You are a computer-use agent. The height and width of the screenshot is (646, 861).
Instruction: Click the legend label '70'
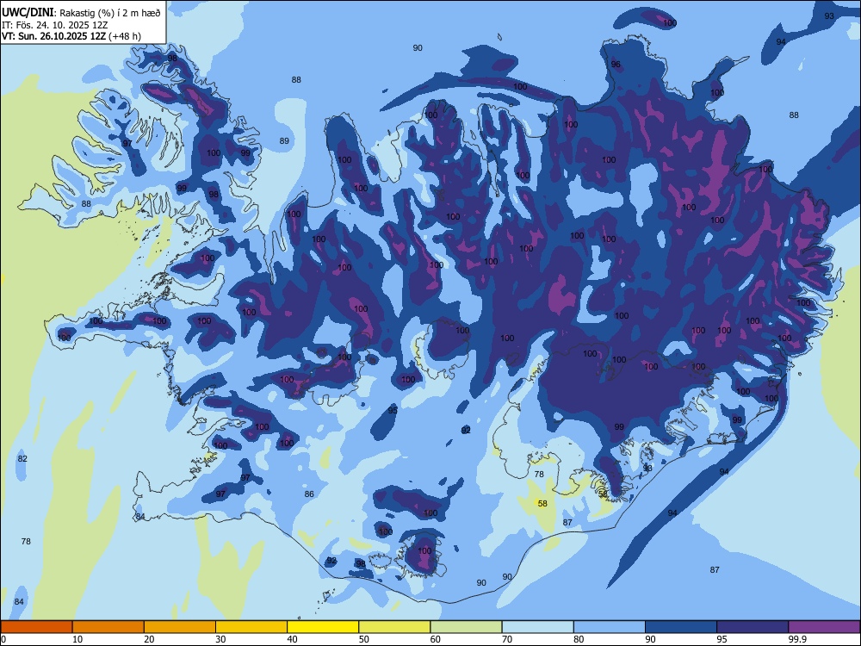click(507, 639)
